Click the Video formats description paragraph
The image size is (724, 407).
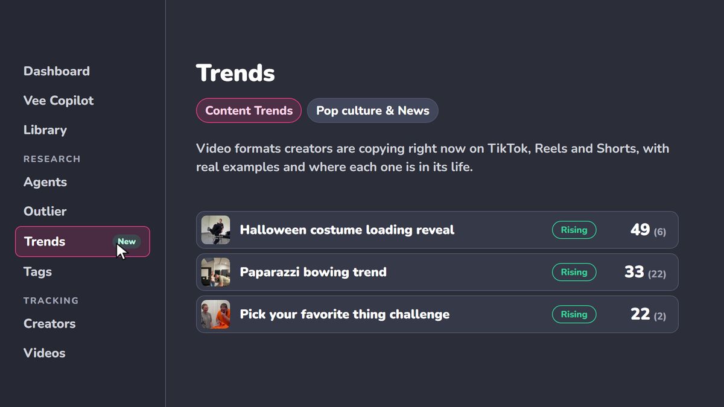click(433, 158)
